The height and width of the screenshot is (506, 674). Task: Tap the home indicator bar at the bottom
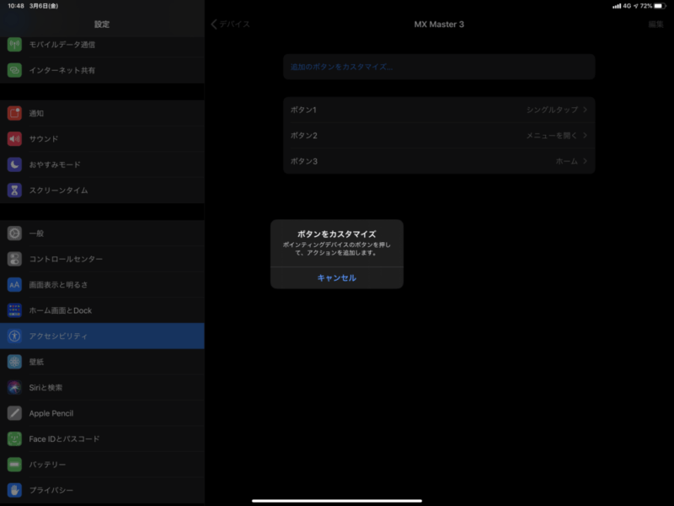tap(336, 501)
